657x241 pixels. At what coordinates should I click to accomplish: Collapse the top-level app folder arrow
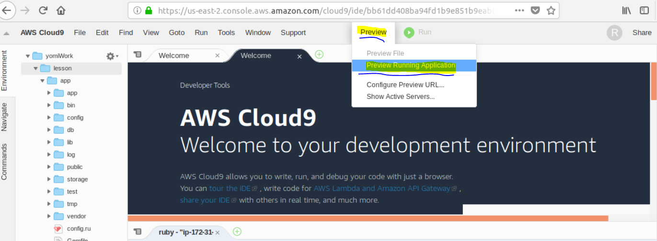[x=42, y=81]
